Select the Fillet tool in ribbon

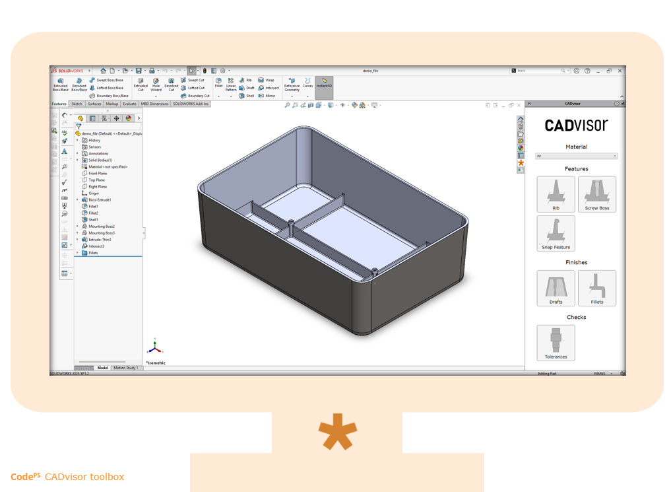[218, 83]
